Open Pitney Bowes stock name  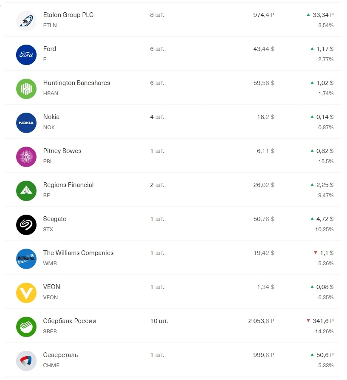pyautogui.click(x=62, y=151)
